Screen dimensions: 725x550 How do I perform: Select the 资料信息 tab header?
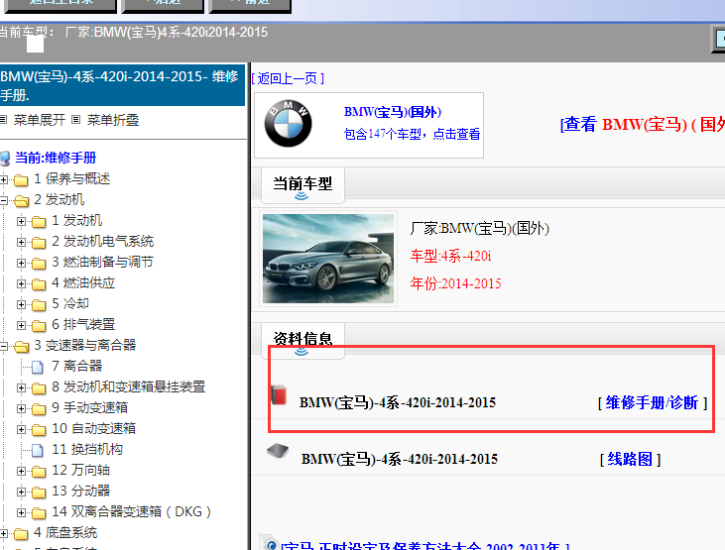coord(302,339)
